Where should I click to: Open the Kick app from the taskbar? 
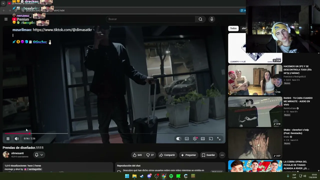(x=178, y=176)
